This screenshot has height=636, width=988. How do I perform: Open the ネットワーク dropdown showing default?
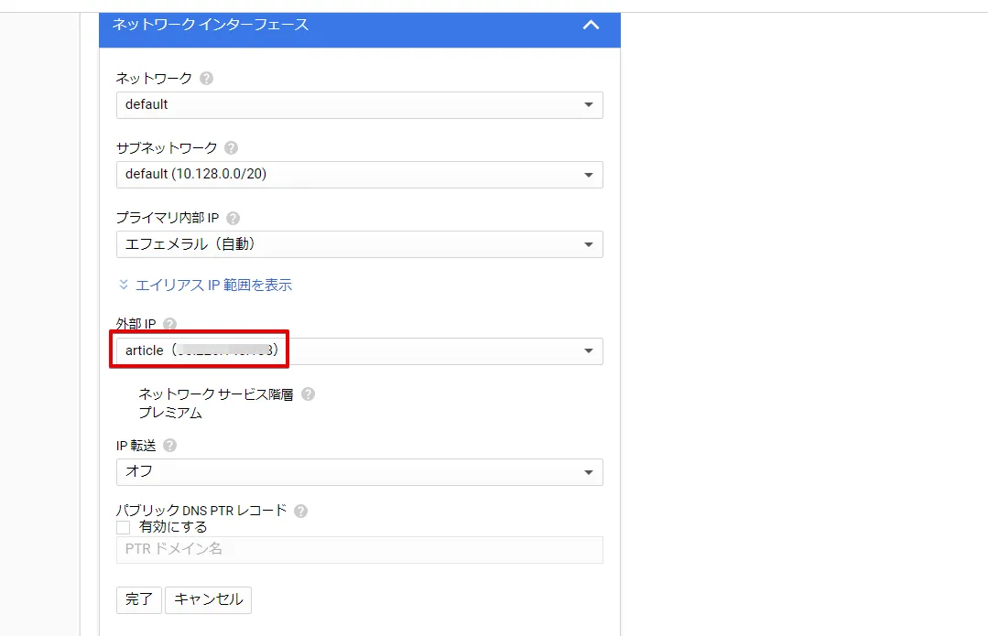coord(359,104)
